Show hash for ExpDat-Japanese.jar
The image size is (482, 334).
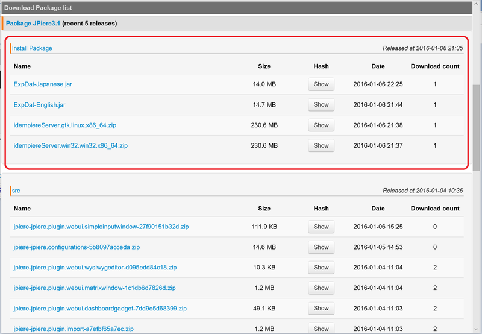[321, 84]
